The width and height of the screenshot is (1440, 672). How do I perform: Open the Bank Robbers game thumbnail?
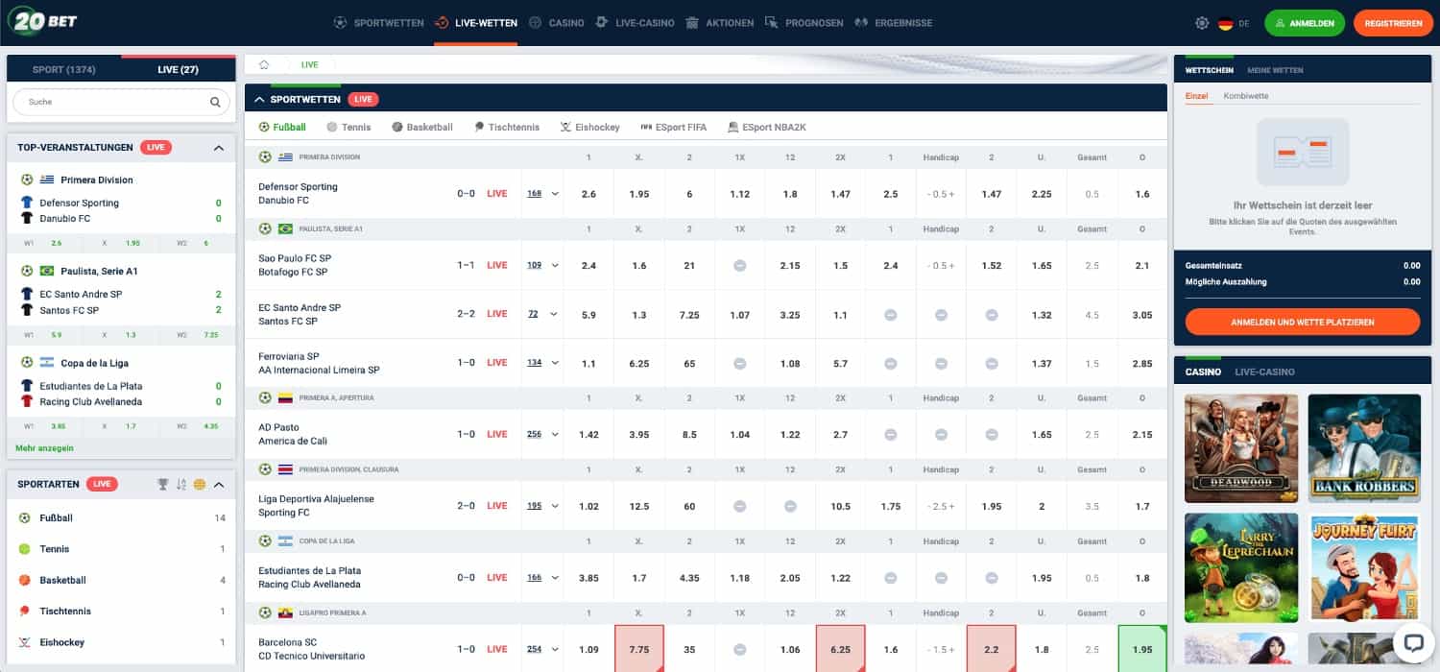[x=1364, y=448]
